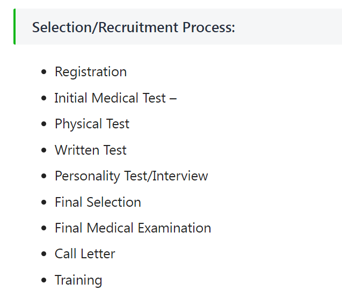
Task: Click the Selection/Recruitment Process heading
Action: [134, 27]
